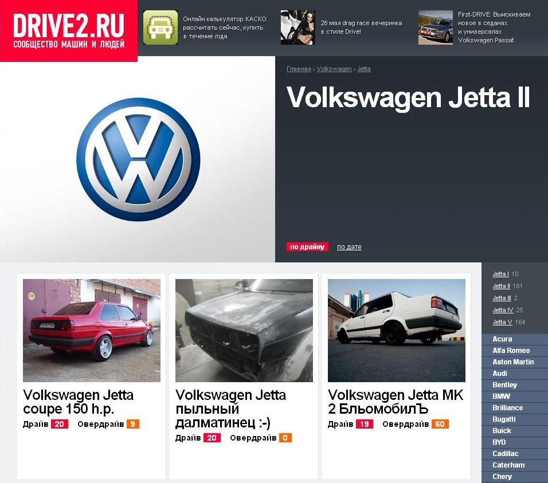Open 'Volkswagen Jetta MK 2 БльомобилЪ' title
Image resolution: width=548 pixels, height=483 pixels.
[396, 402]
